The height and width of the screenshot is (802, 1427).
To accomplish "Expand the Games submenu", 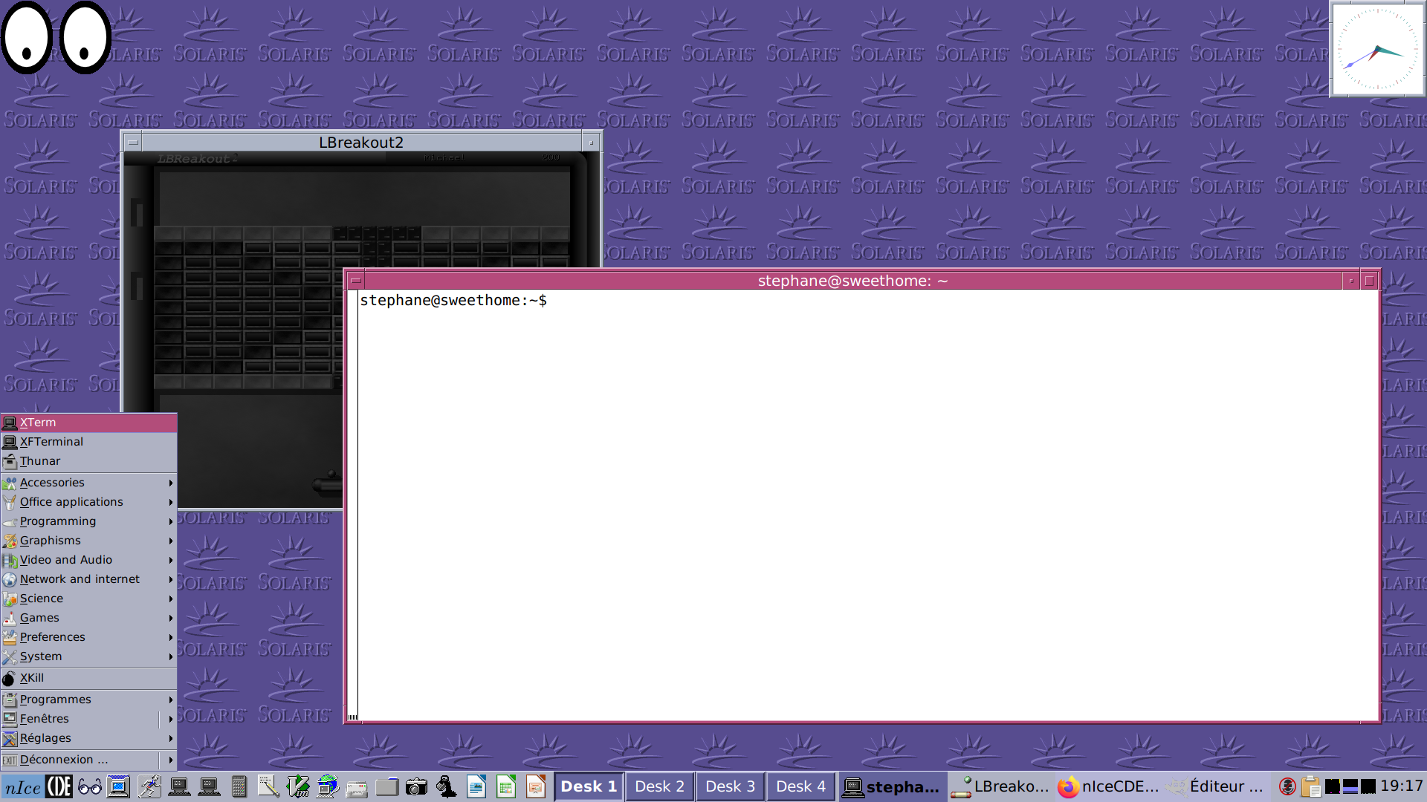I will click(88, 618).
